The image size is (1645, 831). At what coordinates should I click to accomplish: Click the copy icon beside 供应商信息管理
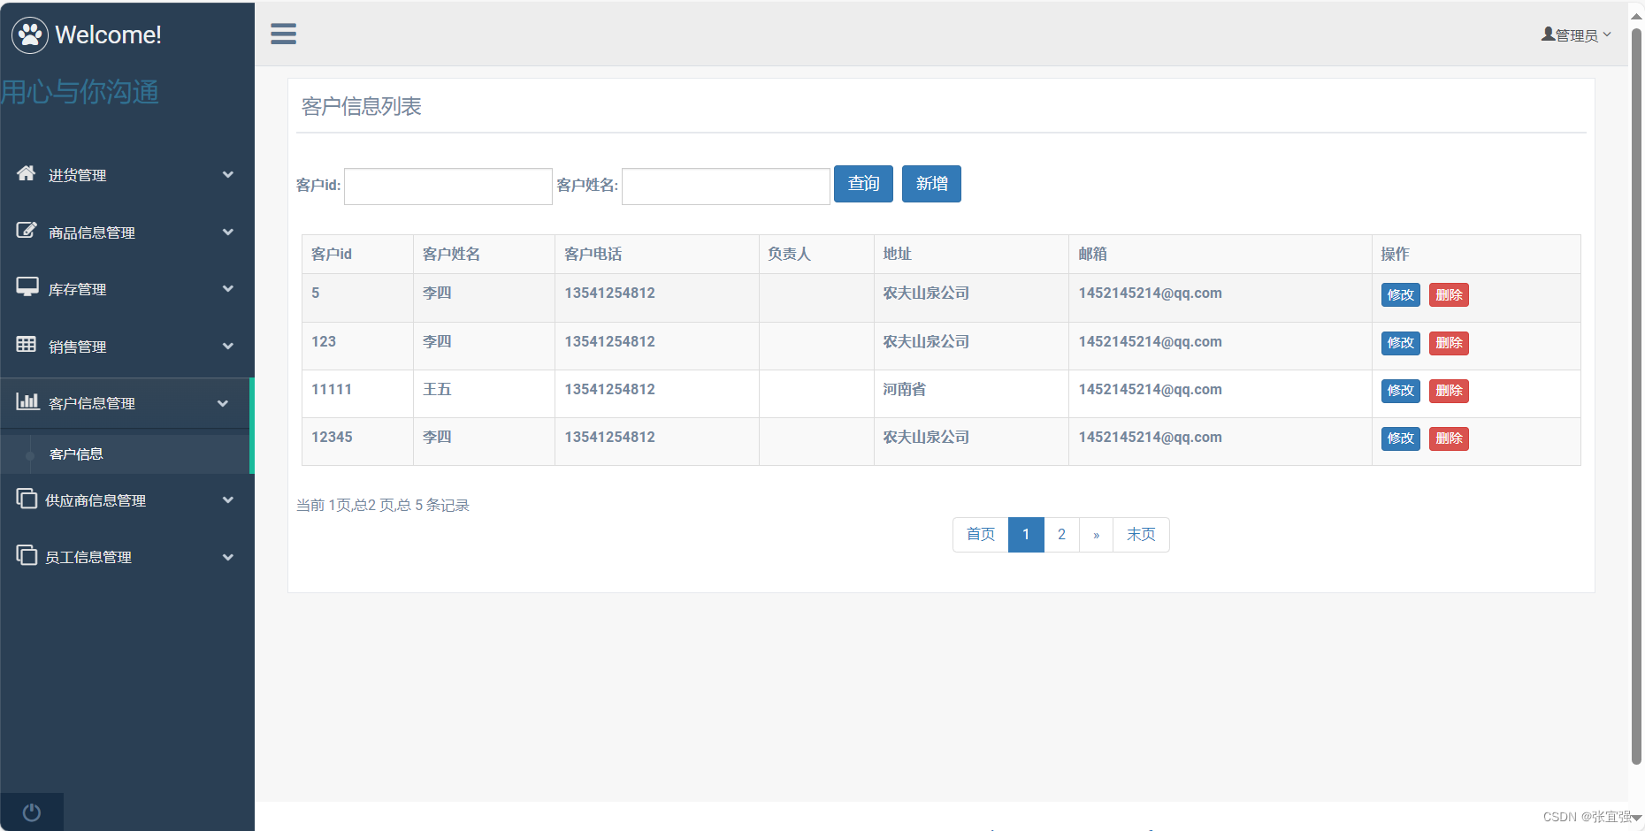pos(27,499)
